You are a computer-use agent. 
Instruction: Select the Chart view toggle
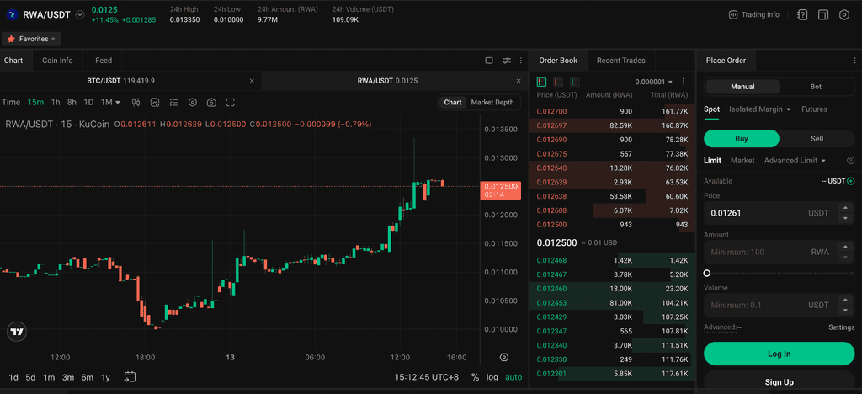tap(452, 102)
